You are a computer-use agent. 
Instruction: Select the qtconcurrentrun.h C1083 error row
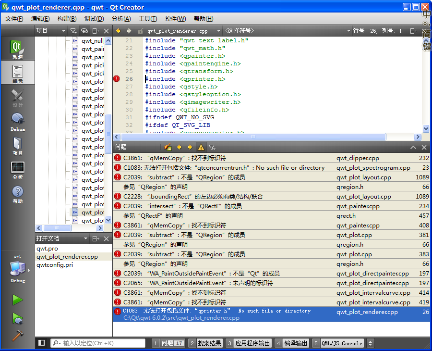[224, 168]
